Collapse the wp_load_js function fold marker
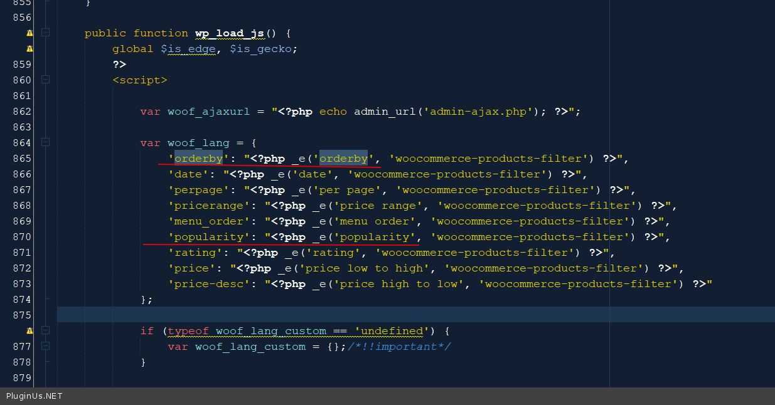 pos(45,33)
